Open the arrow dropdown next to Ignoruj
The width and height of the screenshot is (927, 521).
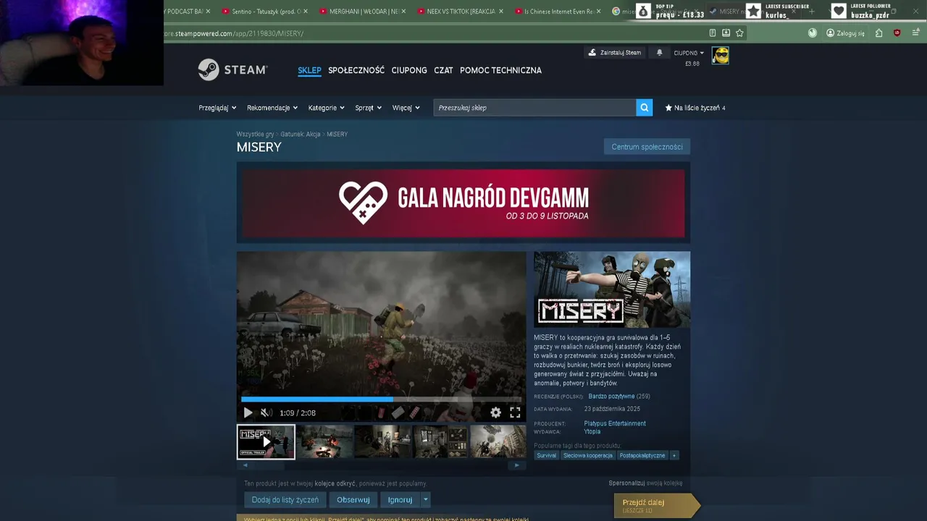click(x=426, y=499)
